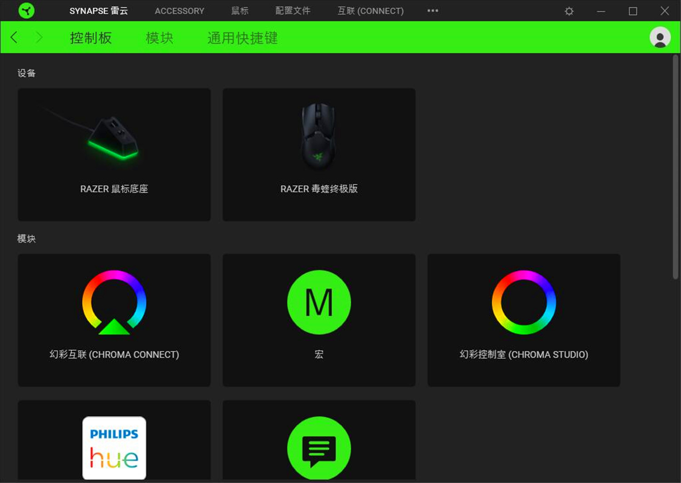Screen dimensions: 681x483
Task: Go forward with the right arrow
Action: point(39,37)
